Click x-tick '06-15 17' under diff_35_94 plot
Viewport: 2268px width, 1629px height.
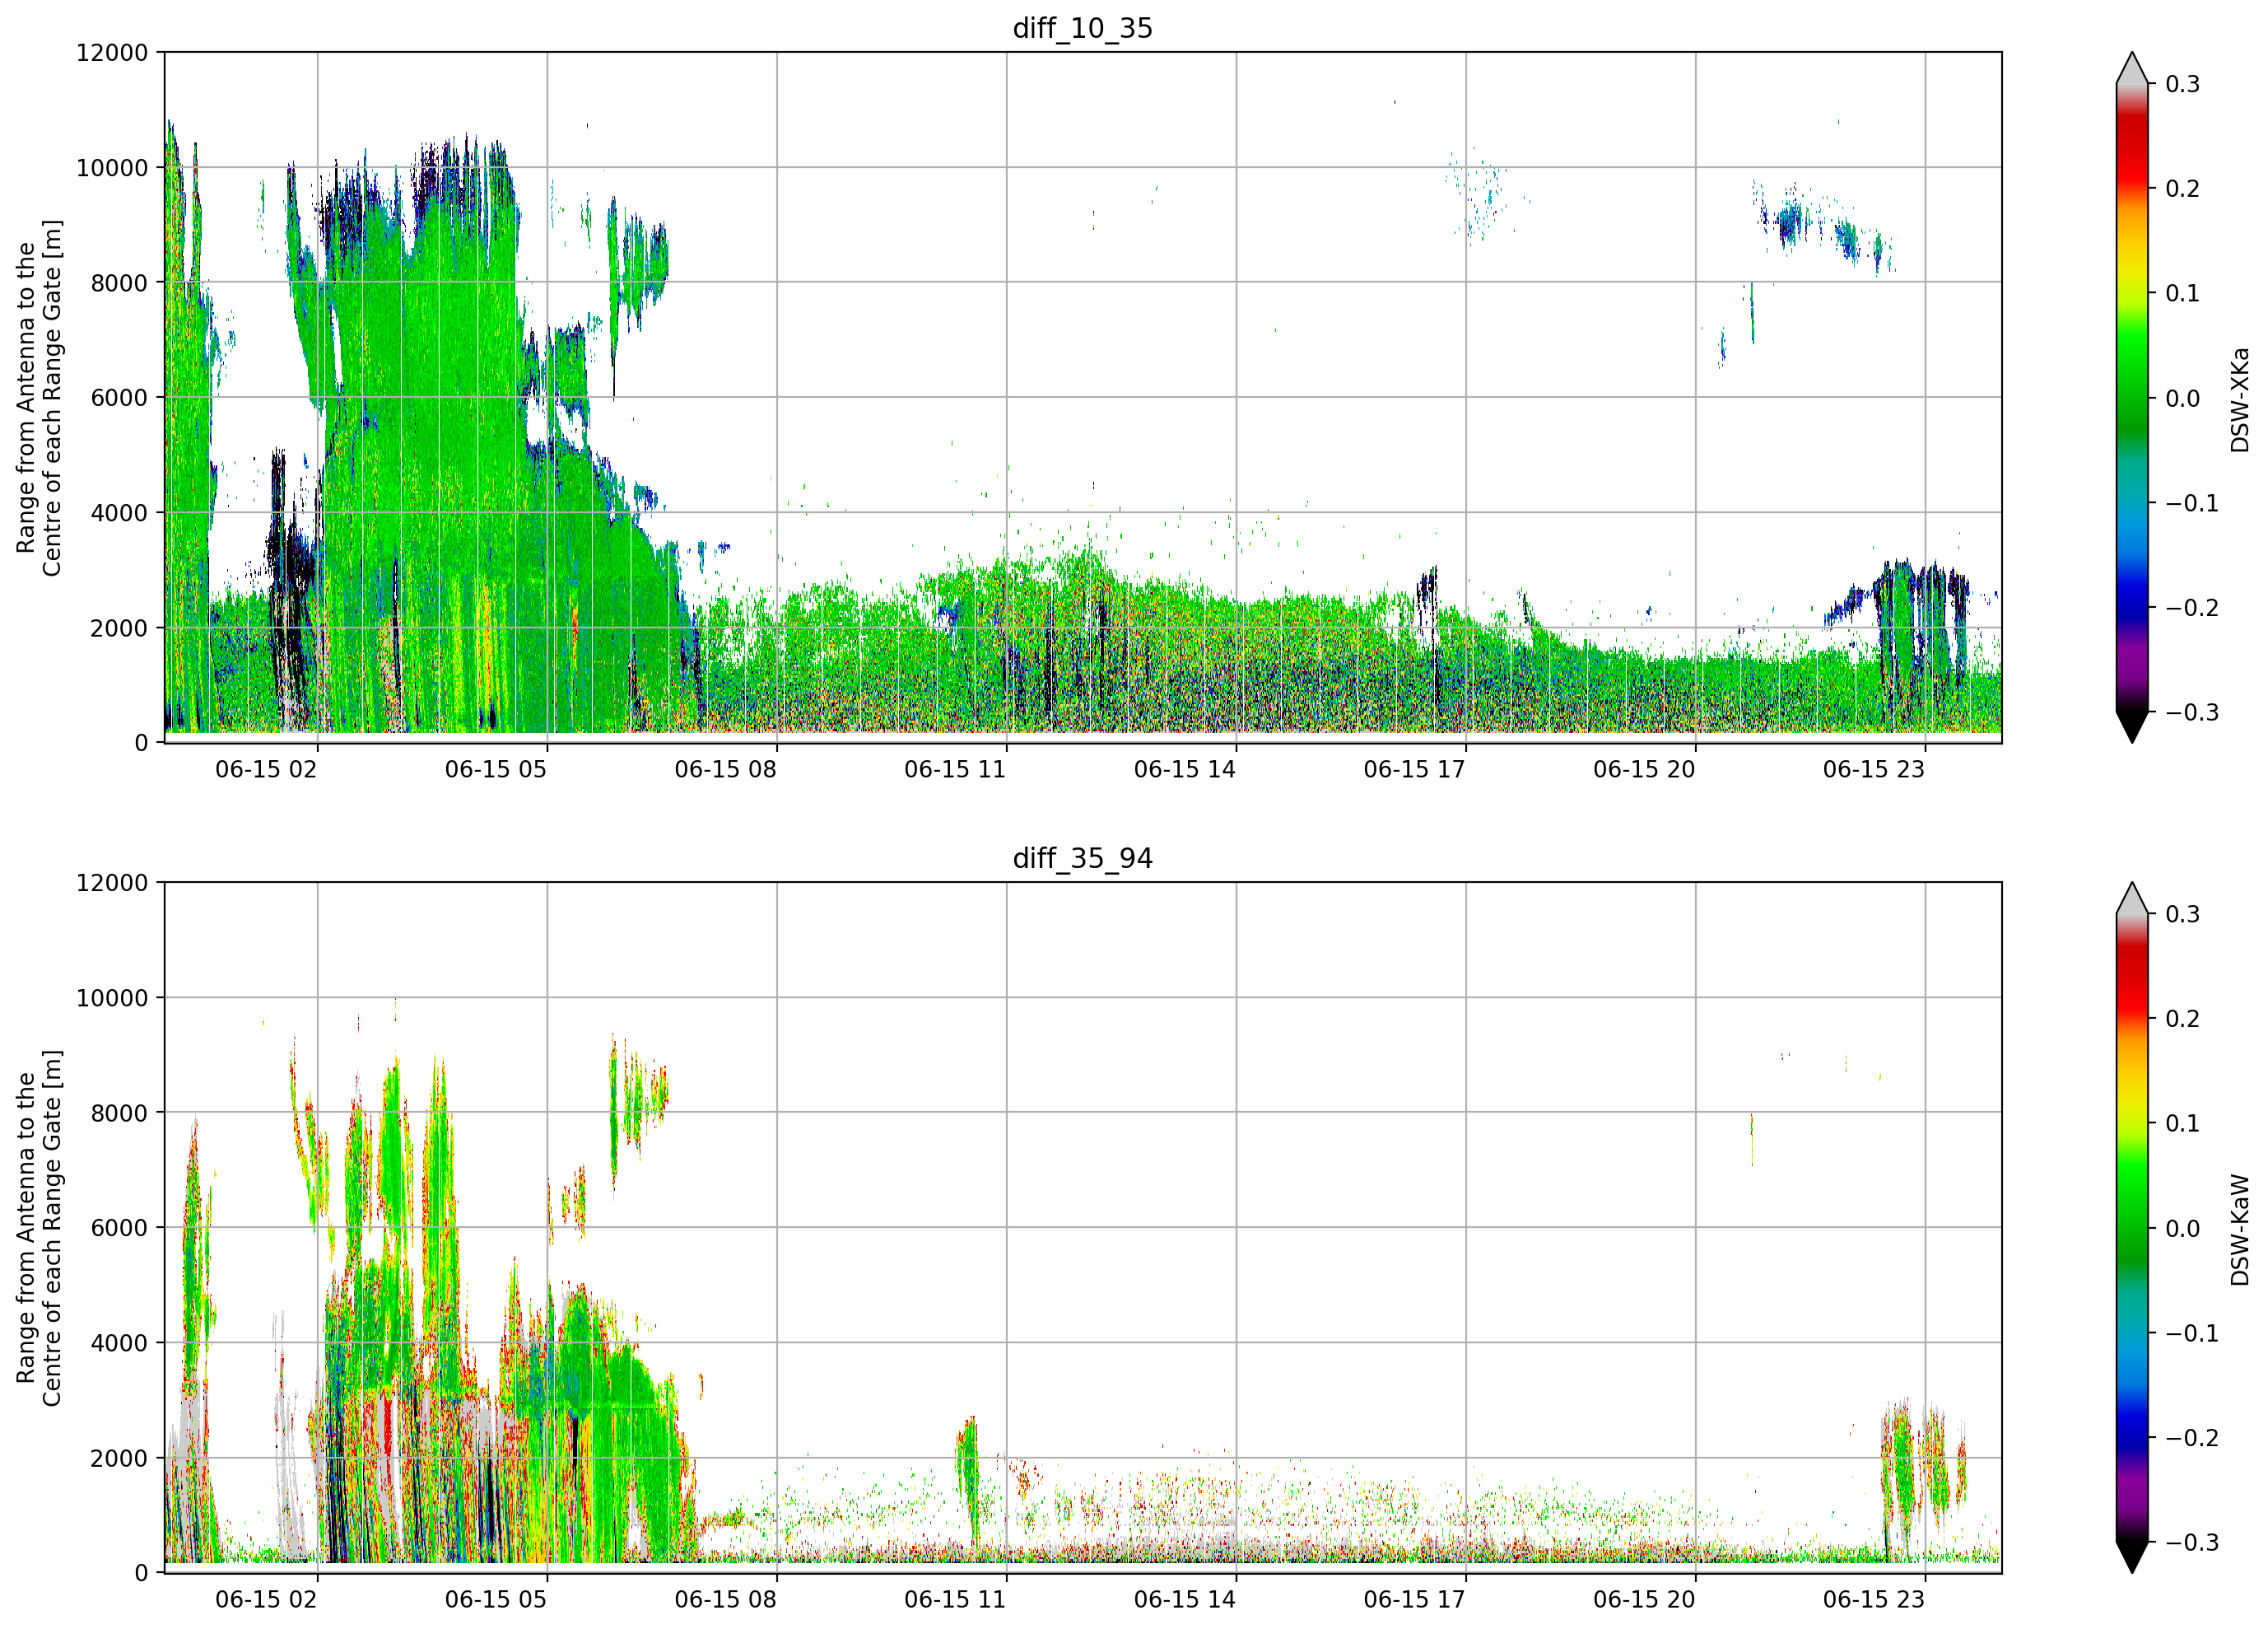pyautogui.click(x=1415, y=1600)
